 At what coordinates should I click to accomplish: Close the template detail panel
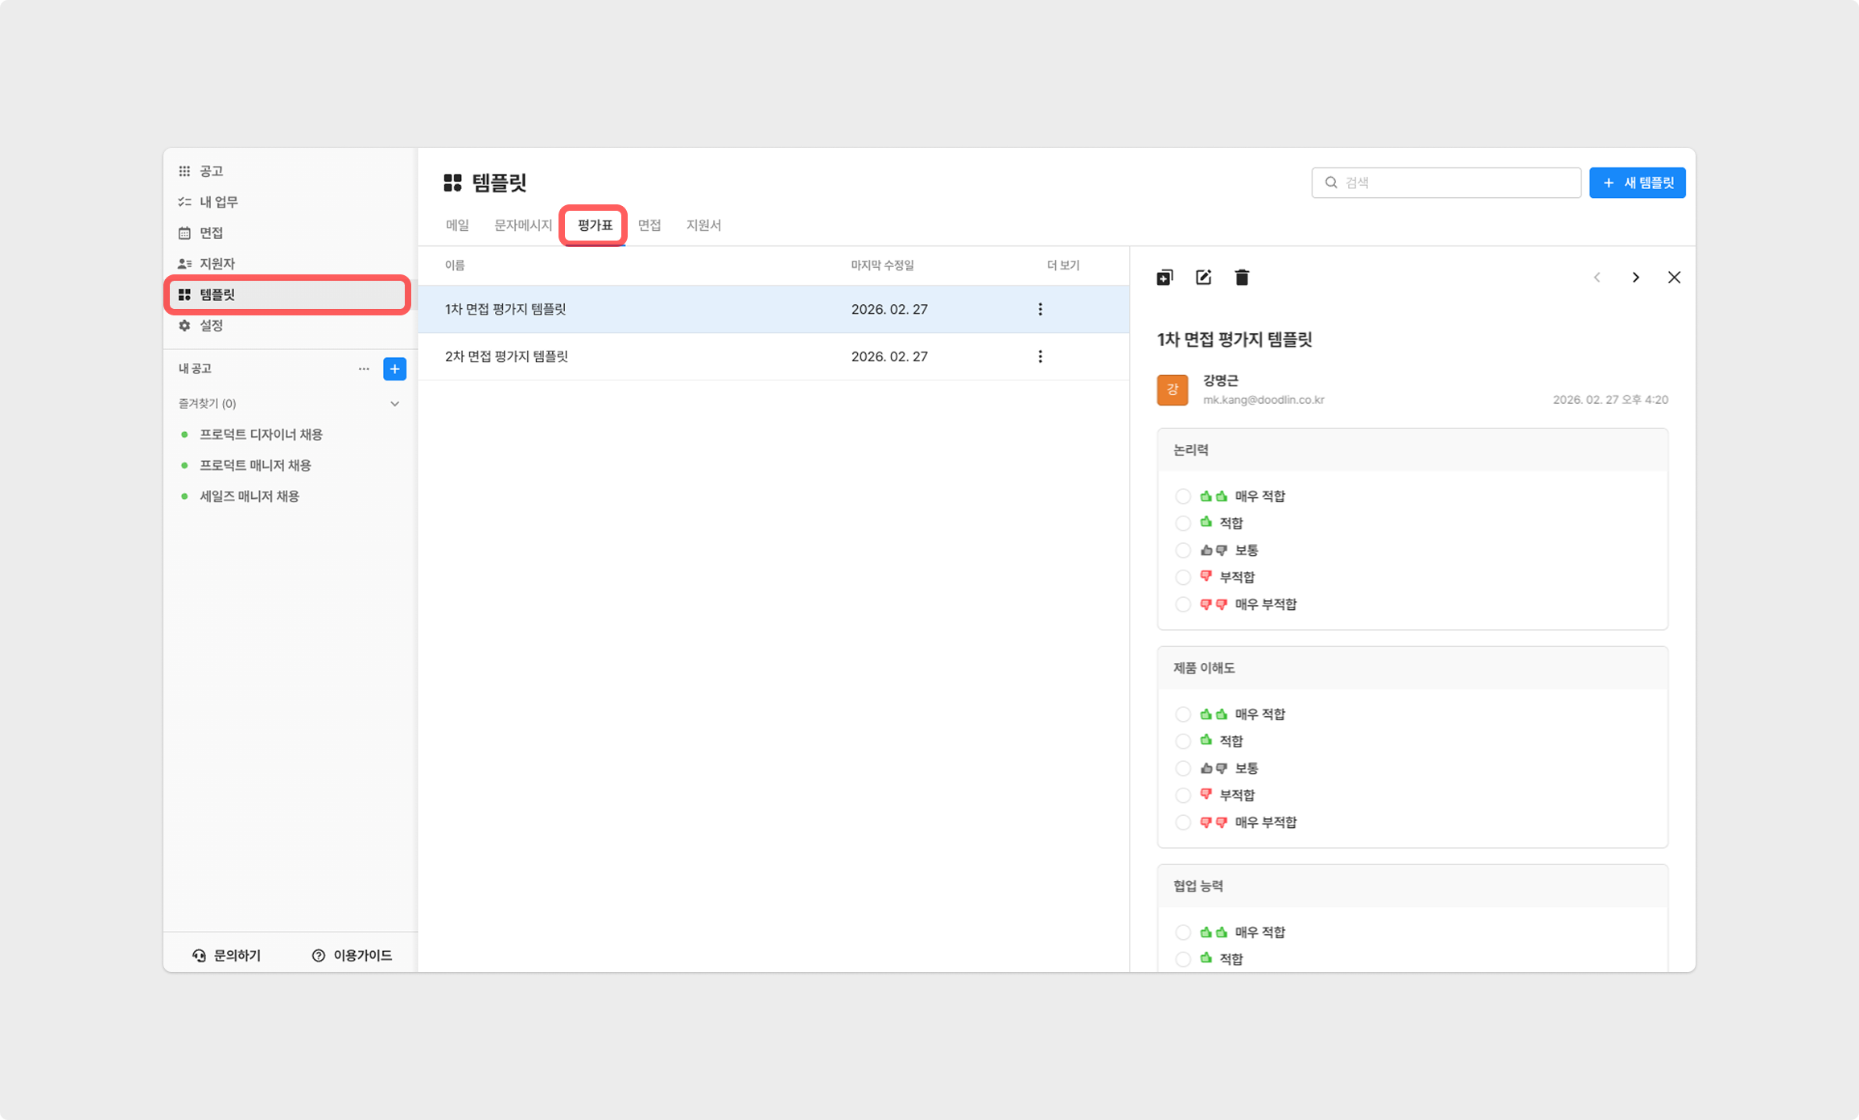pyautogui.click(x=1674, y=278)
